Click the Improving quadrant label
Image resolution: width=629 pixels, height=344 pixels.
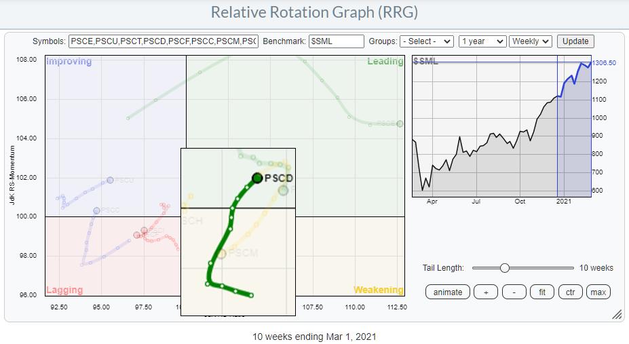(x=69, y=61)
